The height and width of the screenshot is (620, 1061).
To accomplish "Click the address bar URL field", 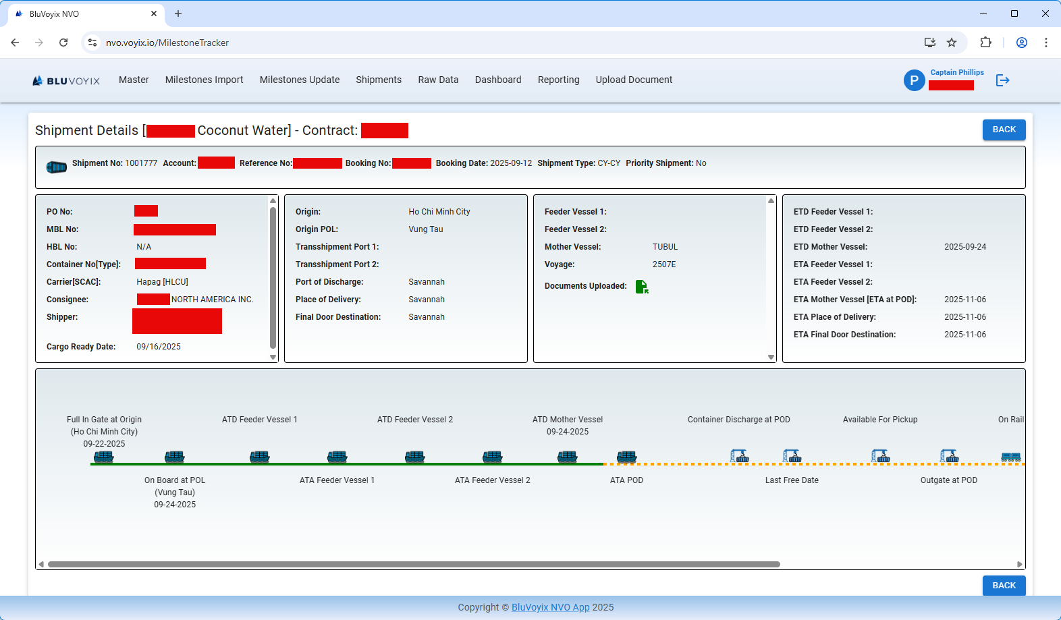I will click(472, 43).
